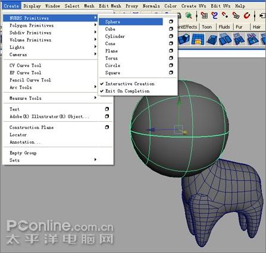266x253 pixels.
Task: Open the Display menu
Action: [x=32, y=6]
